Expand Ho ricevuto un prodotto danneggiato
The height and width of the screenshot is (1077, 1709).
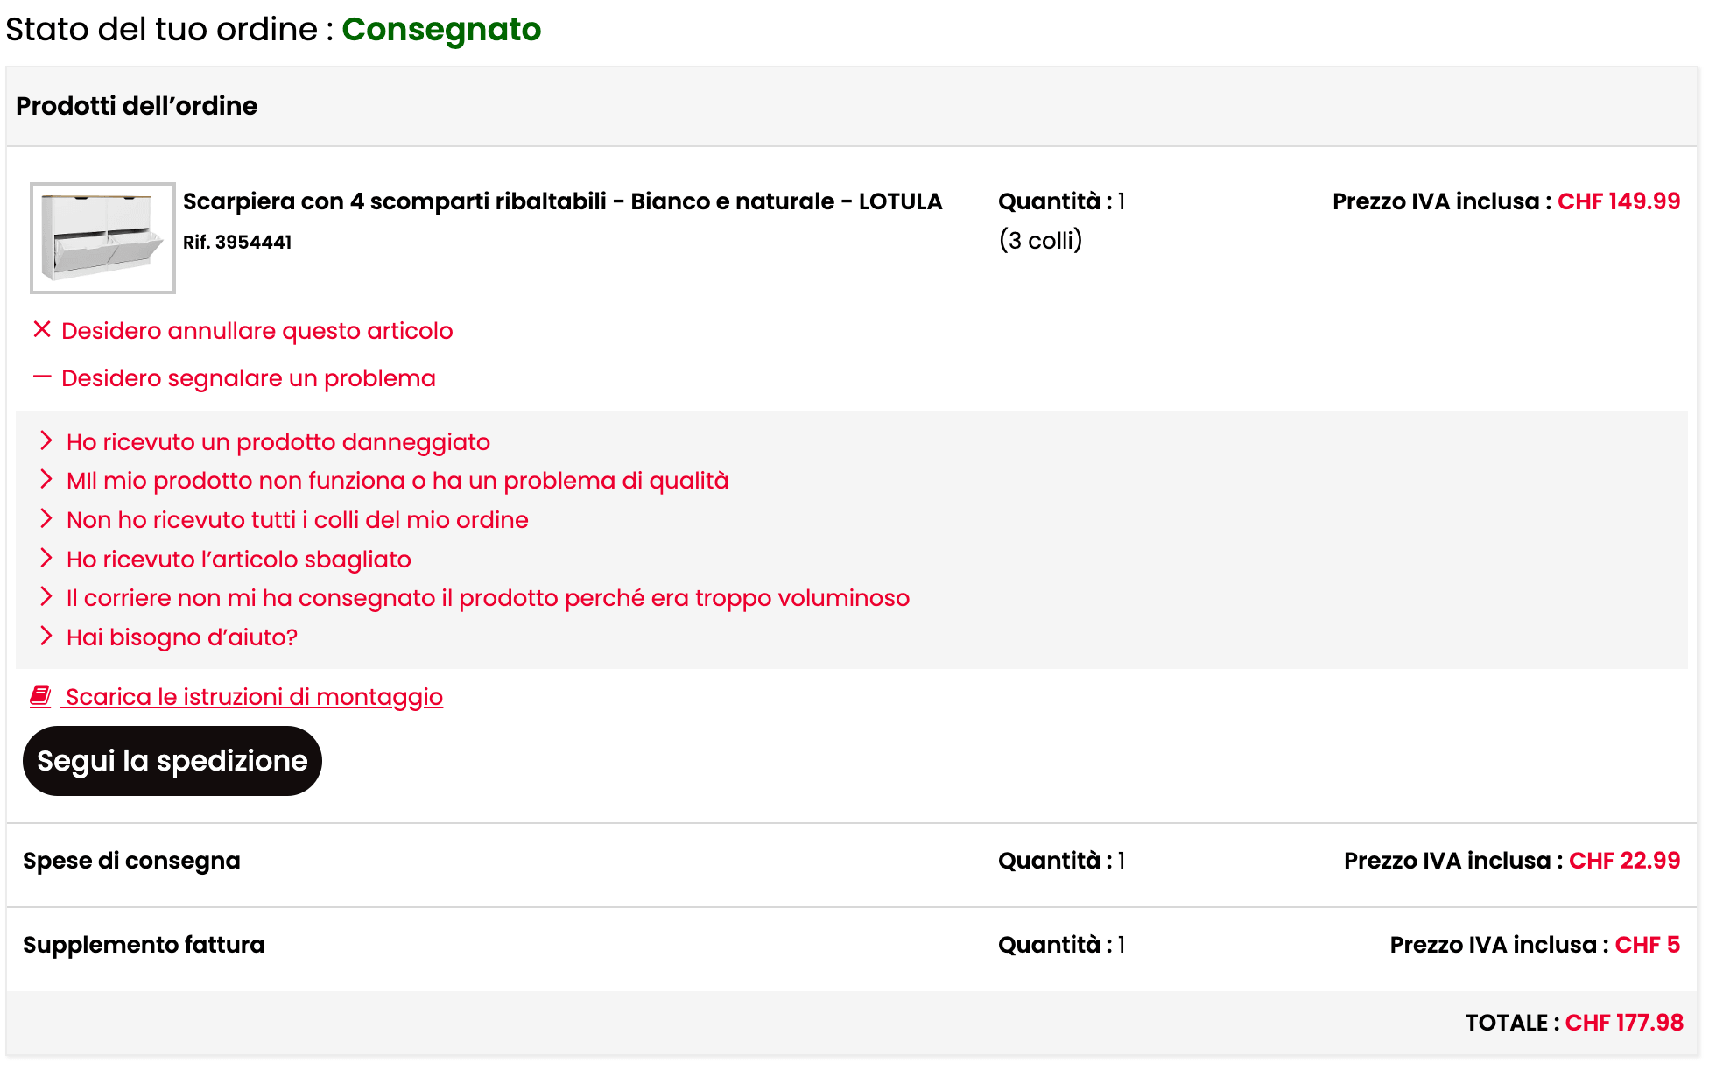(x=278, y=442)
